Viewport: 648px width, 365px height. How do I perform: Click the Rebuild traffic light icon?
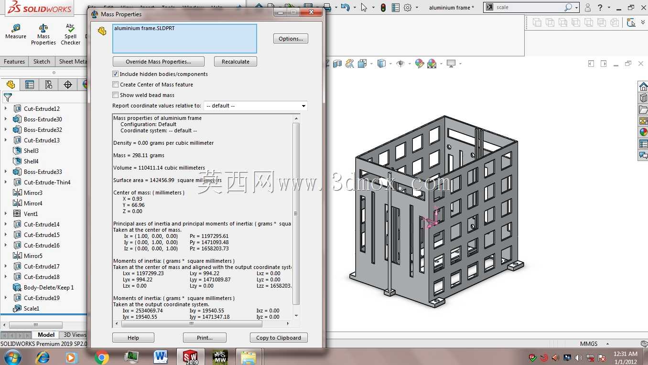[383, 7]
